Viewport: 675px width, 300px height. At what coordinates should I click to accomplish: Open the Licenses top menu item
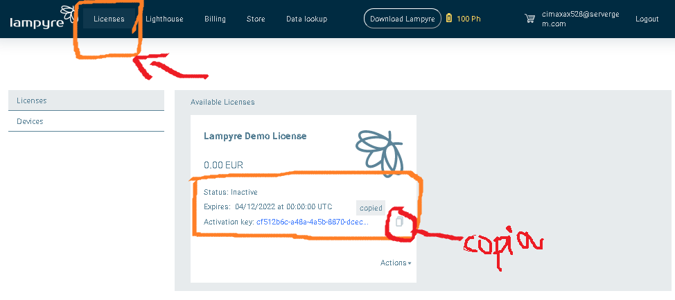click(x=109, y=19)
